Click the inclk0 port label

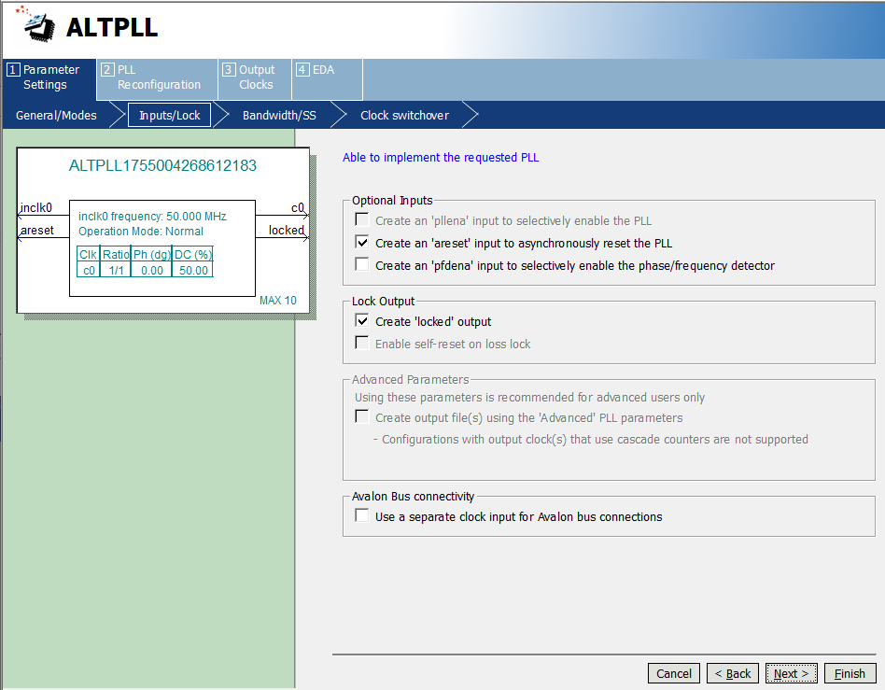[x=36, y=208]
